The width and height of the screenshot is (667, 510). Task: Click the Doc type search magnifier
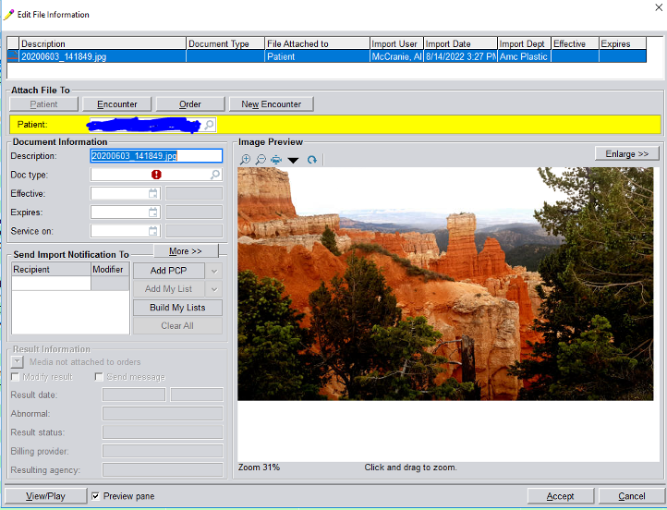(x=215, y=175)
